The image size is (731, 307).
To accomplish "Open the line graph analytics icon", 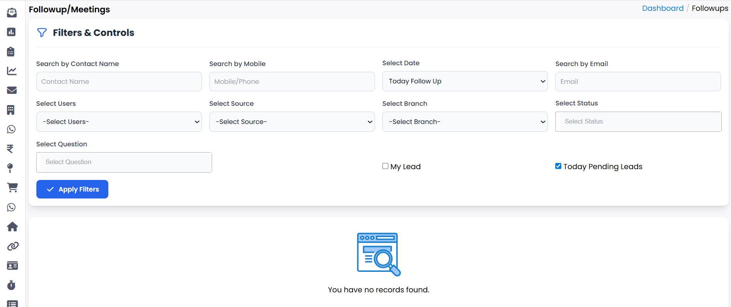I will click(x=12, y=71).
